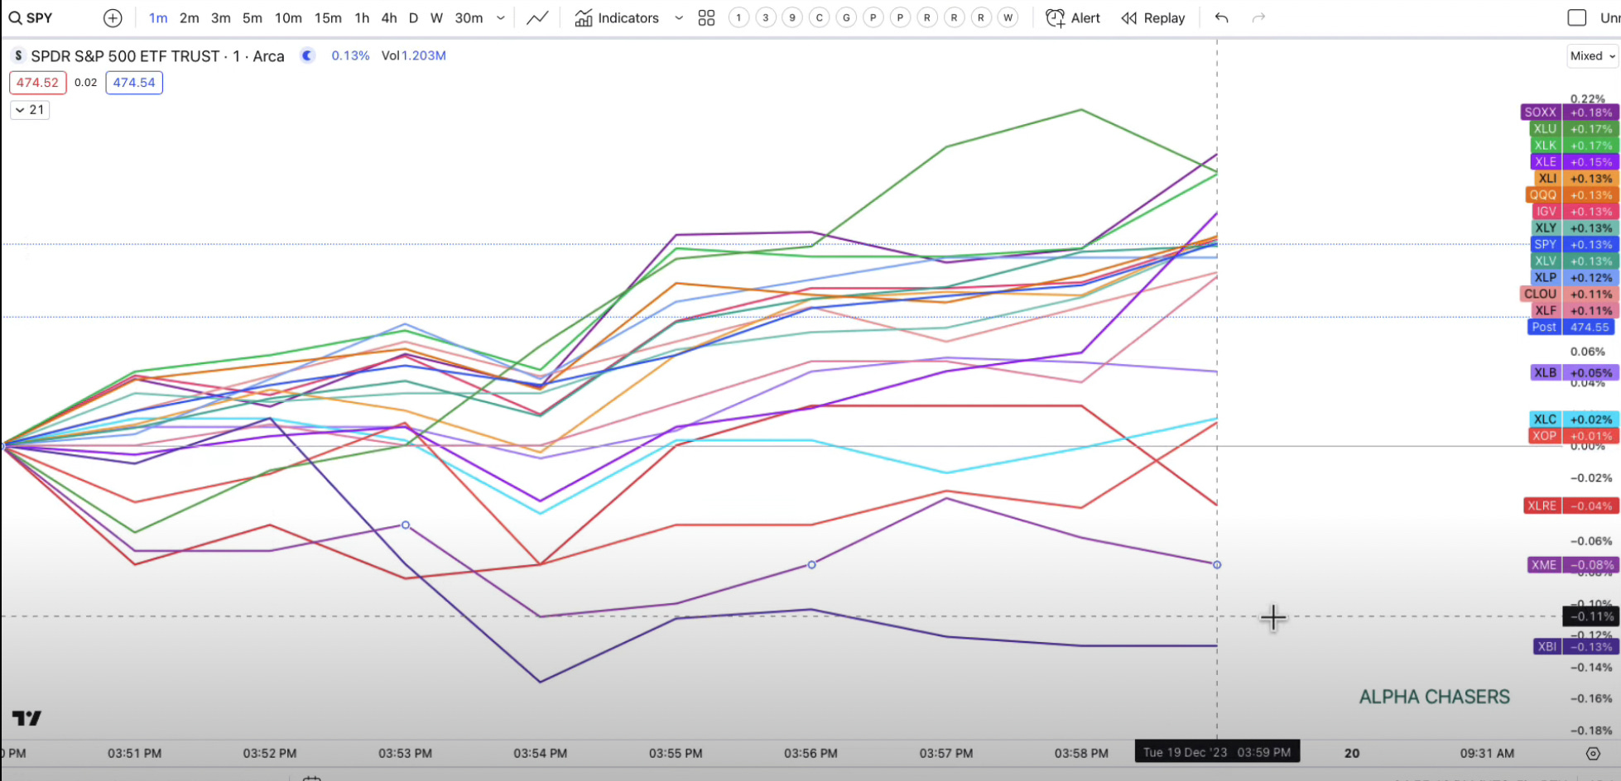The height and width of the screenshot is (781, 1621).
Task: Create a new Alert
Action: point(1073,17)
